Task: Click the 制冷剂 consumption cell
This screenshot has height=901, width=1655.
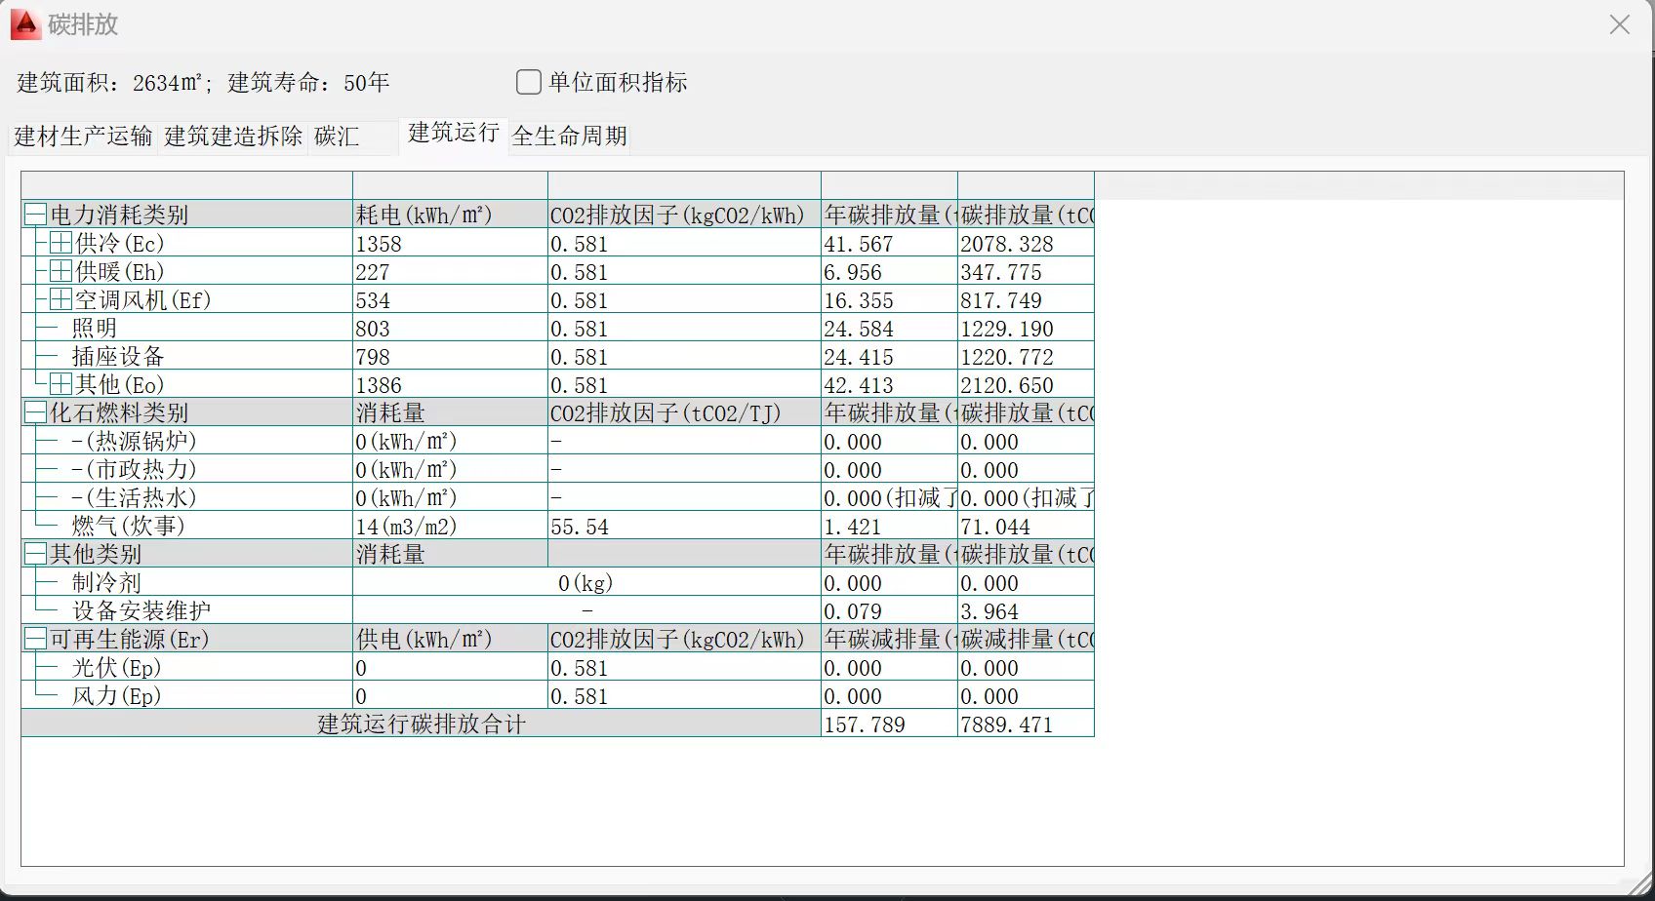Action: 585,583
